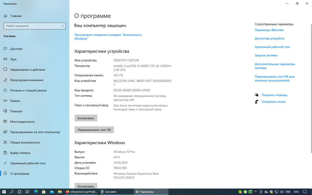Open Защита системы link
312x195 pixels.
266,55
